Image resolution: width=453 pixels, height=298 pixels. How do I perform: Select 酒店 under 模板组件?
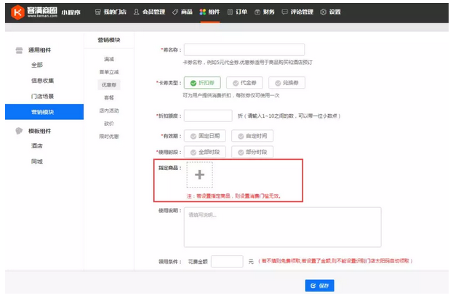[37, 146]
